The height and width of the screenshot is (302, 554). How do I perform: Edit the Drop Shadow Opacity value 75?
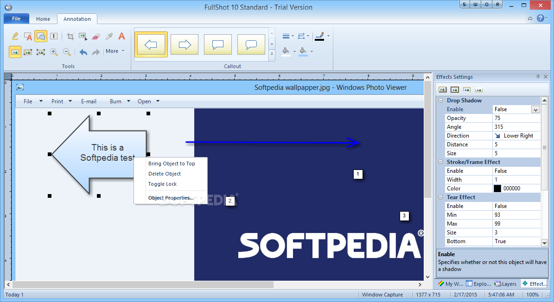[516, 118]
